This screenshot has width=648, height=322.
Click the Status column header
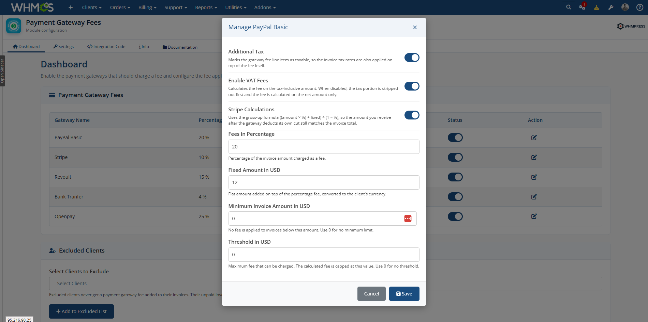click(455, 120)
